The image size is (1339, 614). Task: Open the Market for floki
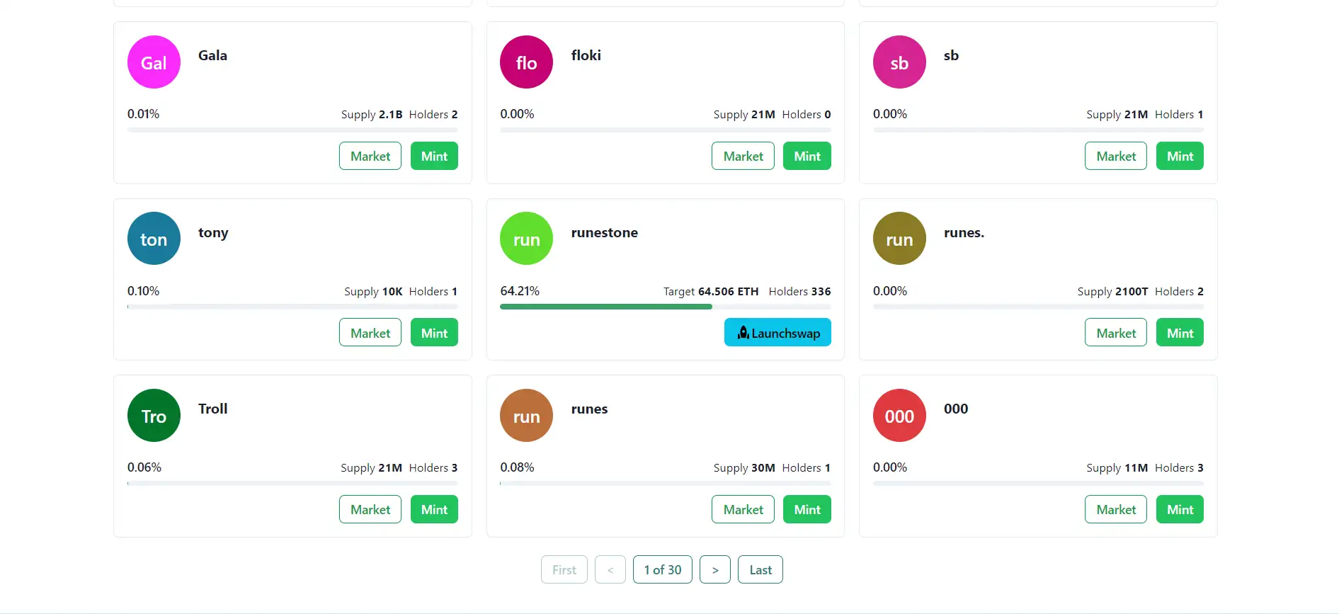(x=743, y=157)
